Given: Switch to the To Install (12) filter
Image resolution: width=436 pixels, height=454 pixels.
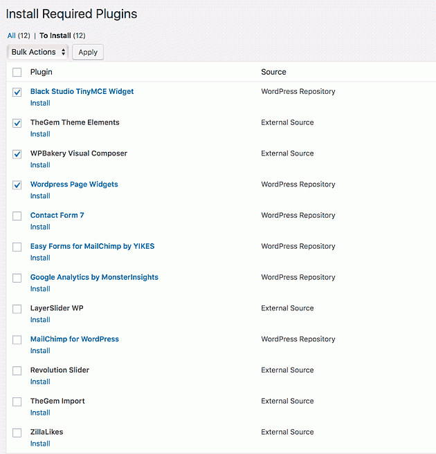Looking at the screenshot, I should [62, 36].
